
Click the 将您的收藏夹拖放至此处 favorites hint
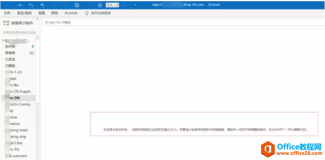[x=20, y=33]
